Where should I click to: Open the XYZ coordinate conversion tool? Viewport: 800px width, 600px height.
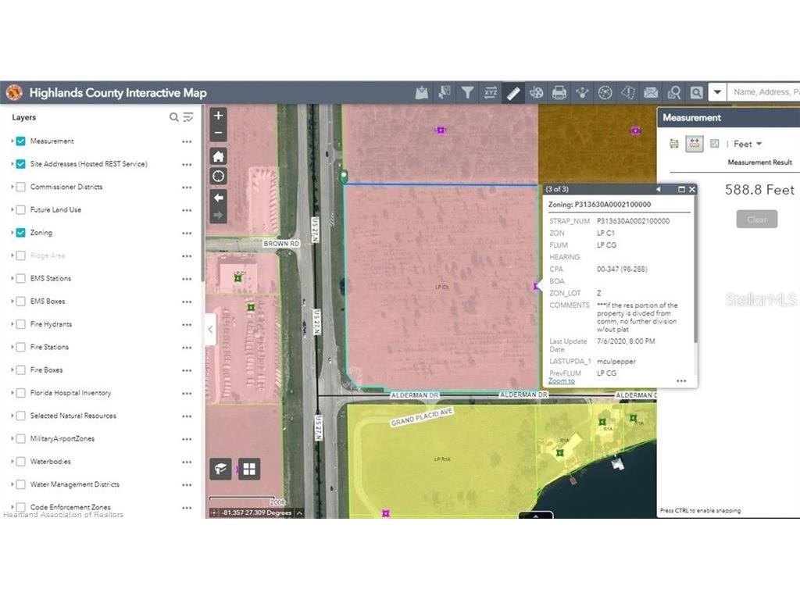[490, 93]
